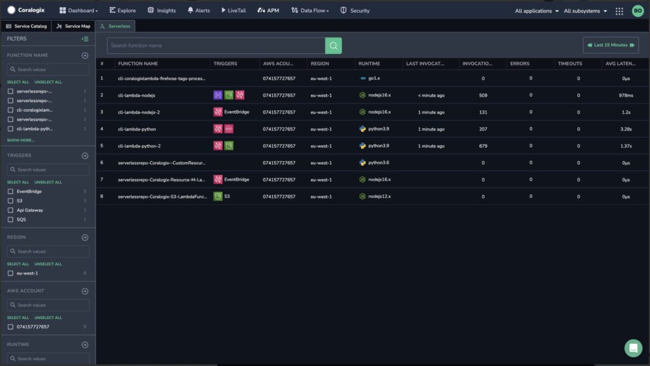Open the Last 15 Minutes time picker
This screenshot has width=650, height=366.
[x=611, y=45]
